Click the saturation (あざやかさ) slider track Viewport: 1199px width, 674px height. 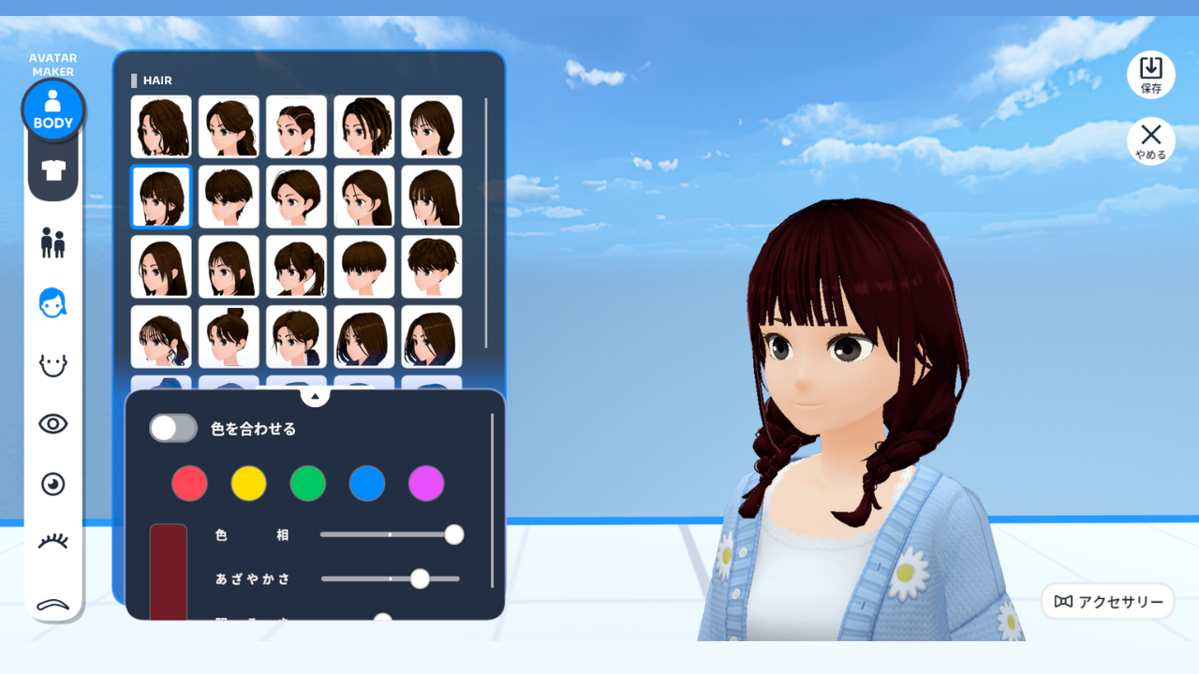(390, 579)
